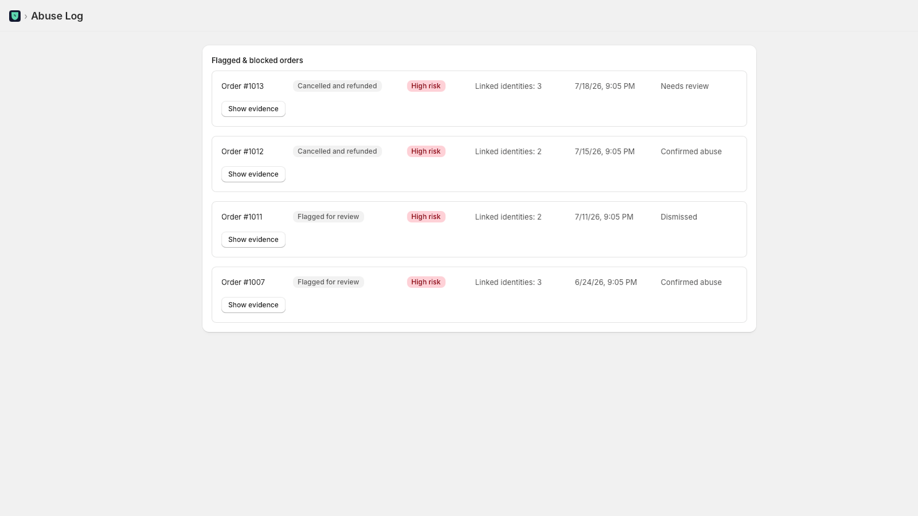Show evidence for Order #1007

click(x=253, y=305)
